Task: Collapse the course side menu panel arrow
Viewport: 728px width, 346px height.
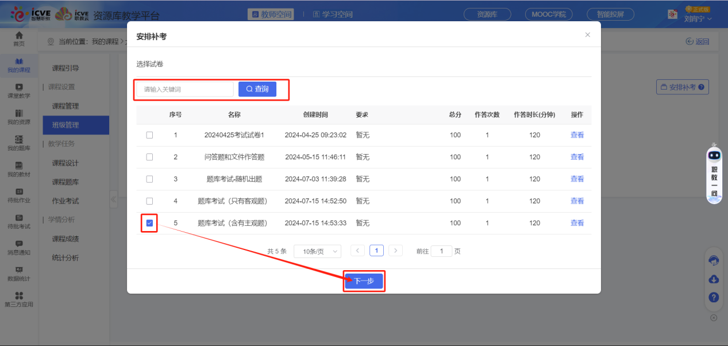Action: (113, 199)
